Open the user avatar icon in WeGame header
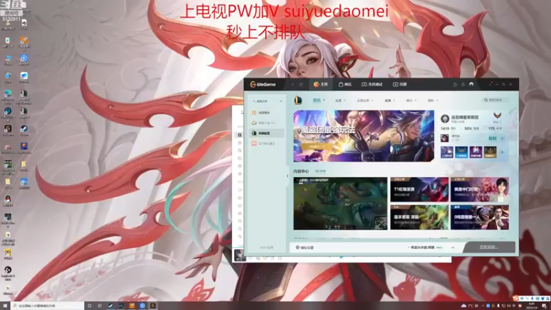The image size is (551, 310). tap(471, 84)
